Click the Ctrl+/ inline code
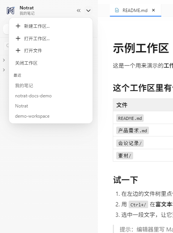This screenshot has width=173, height=233. pyautogui.click(x=138, y=204)
